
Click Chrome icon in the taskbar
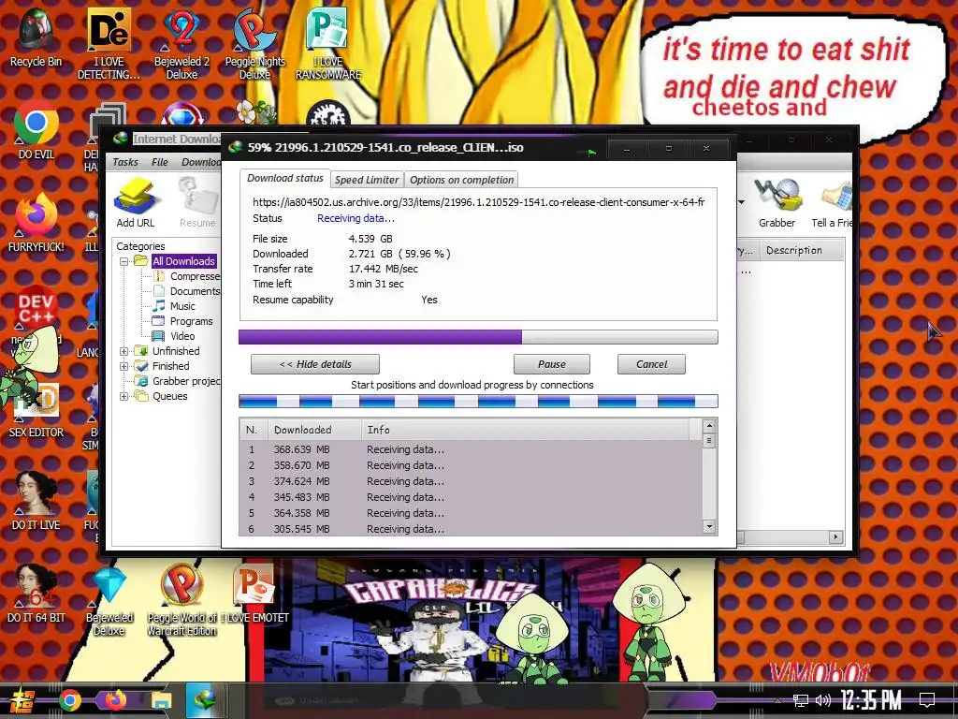tap(69, 700)
